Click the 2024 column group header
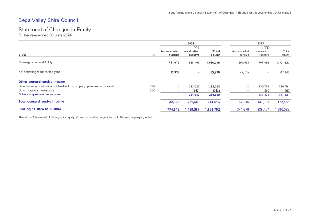Screen dimensions: 309x219 [191, 43]
